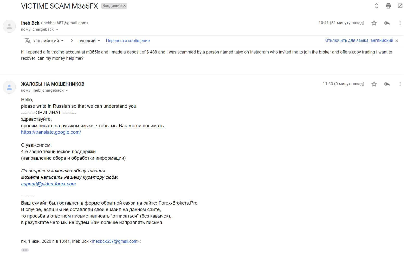Reply to the 11:33 message
The width and height of the screenshot is (408, 257).
pyautogui.click(x=387, y=84)
